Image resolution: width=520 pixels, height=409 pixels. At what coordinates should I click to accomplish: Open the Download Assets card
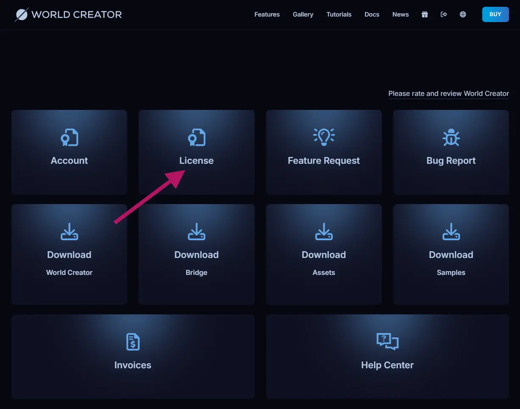tap(324, 254)
